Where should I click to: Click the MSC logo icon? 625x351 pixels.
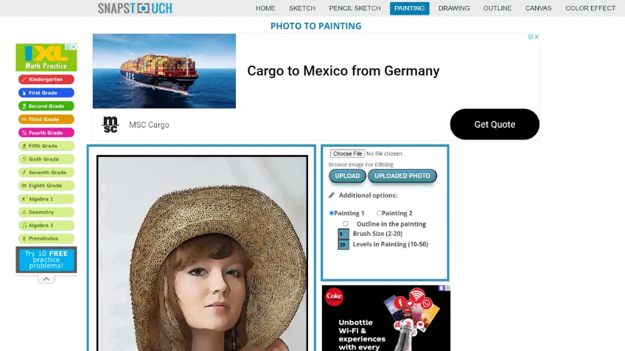tap(111, 125)
